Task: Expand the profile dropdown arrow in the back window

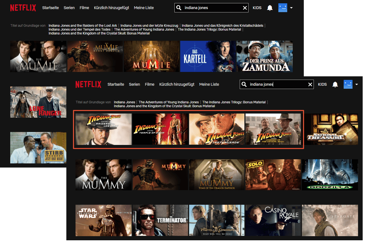Action: pyautogui.click(x=291, y=8)
